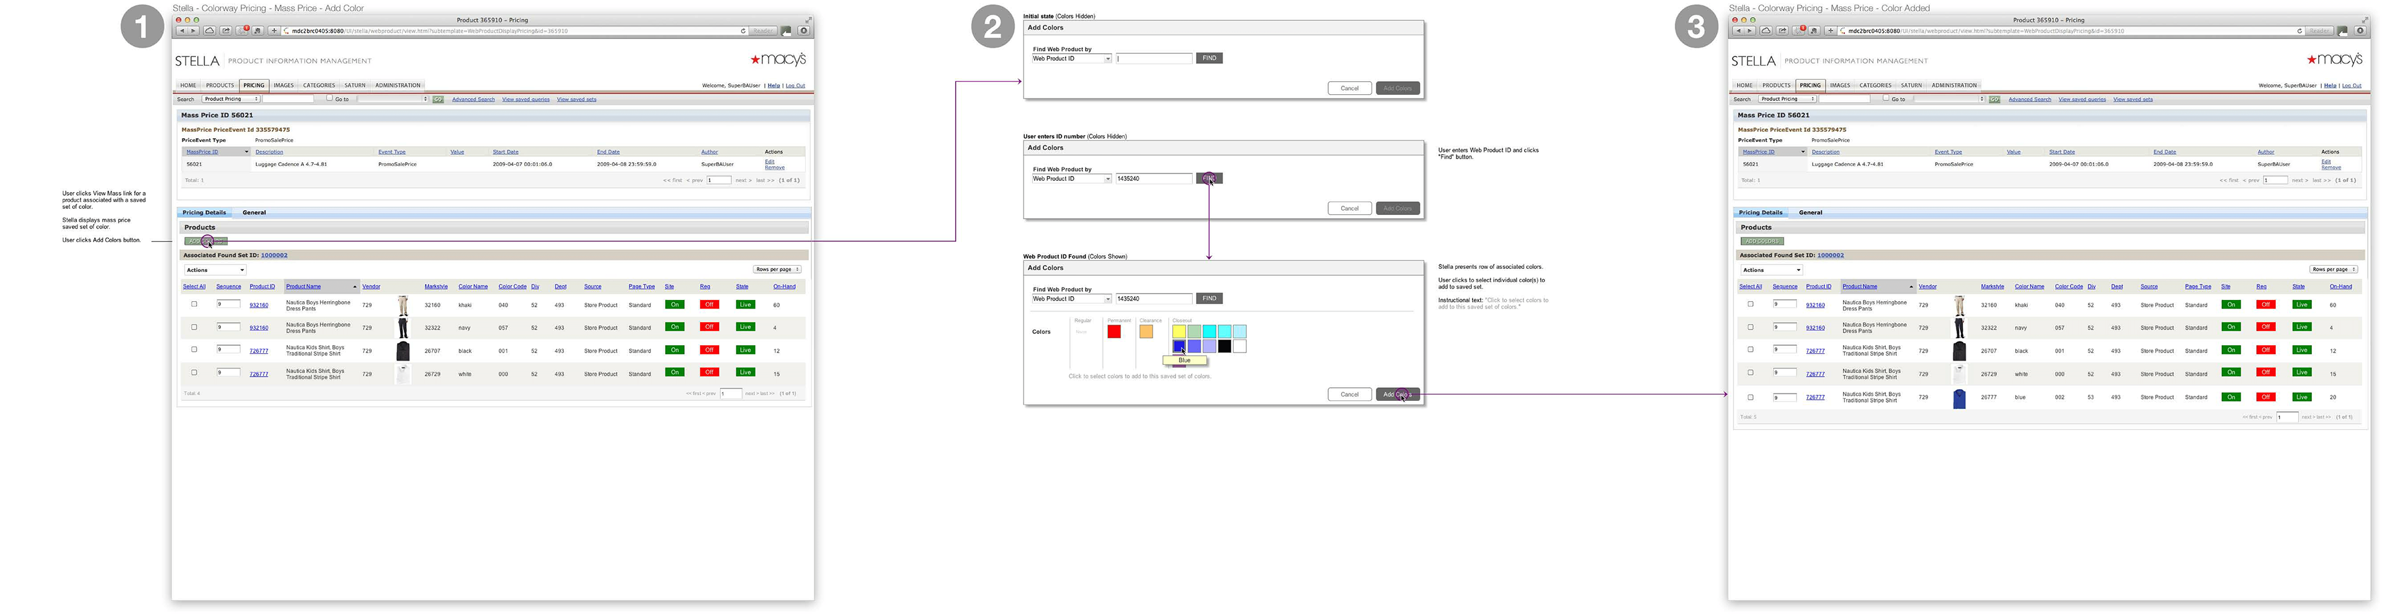
Task: Tick the khaki row checkbox in Add Color window
Action: click(194, 304)
